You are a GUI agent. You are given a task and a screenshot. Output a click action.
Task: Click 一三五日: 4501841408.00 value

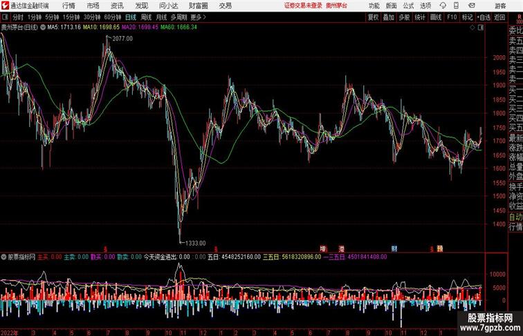click(x=355, y=257)
